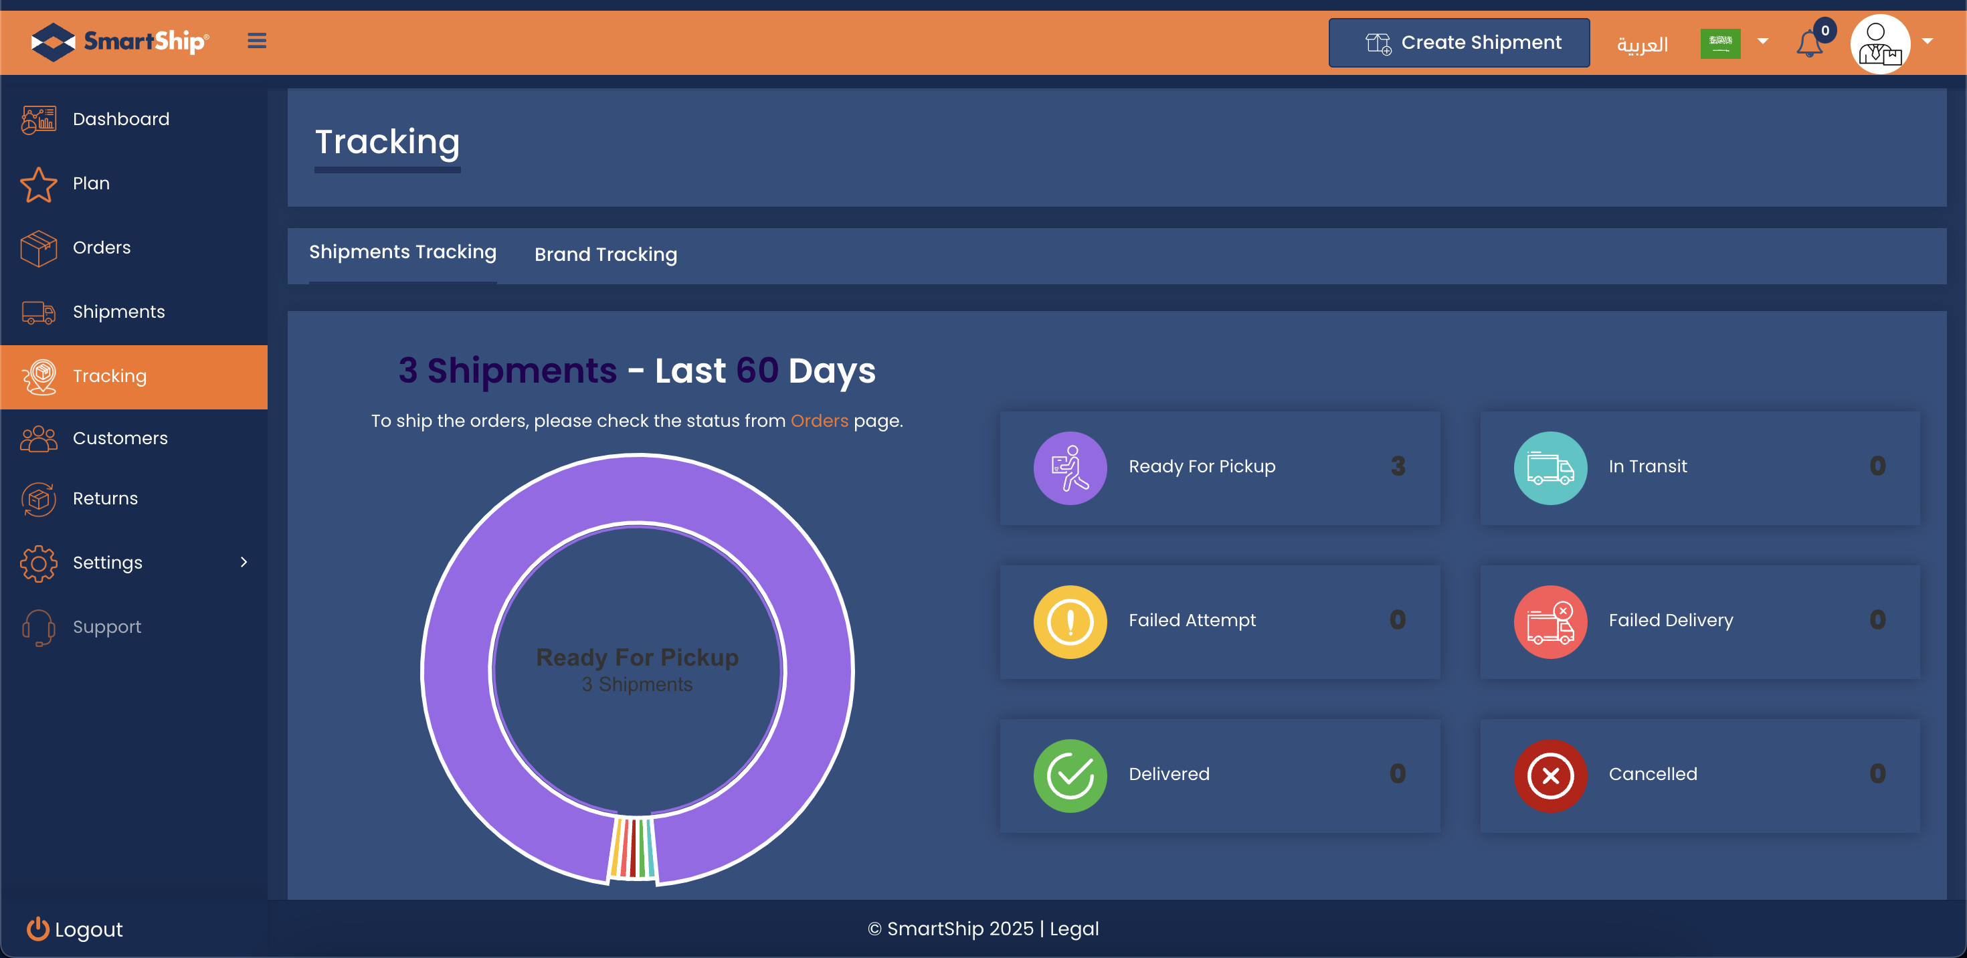This screenshot has height=958, width=1967.
Task: Click the Failed Delivery red truck icon
Action: (x=1550, y=621)
